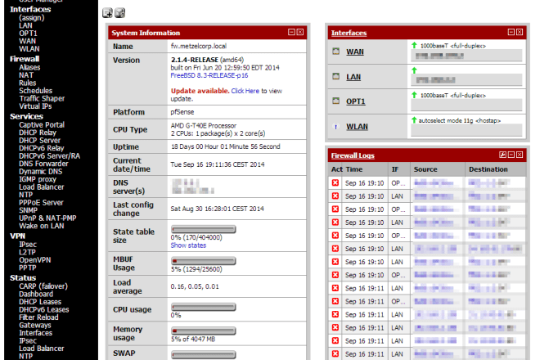Open OPT1 interface link in widget
The height and width of the screenshot is (360, 540).
(x=356, y=101)
